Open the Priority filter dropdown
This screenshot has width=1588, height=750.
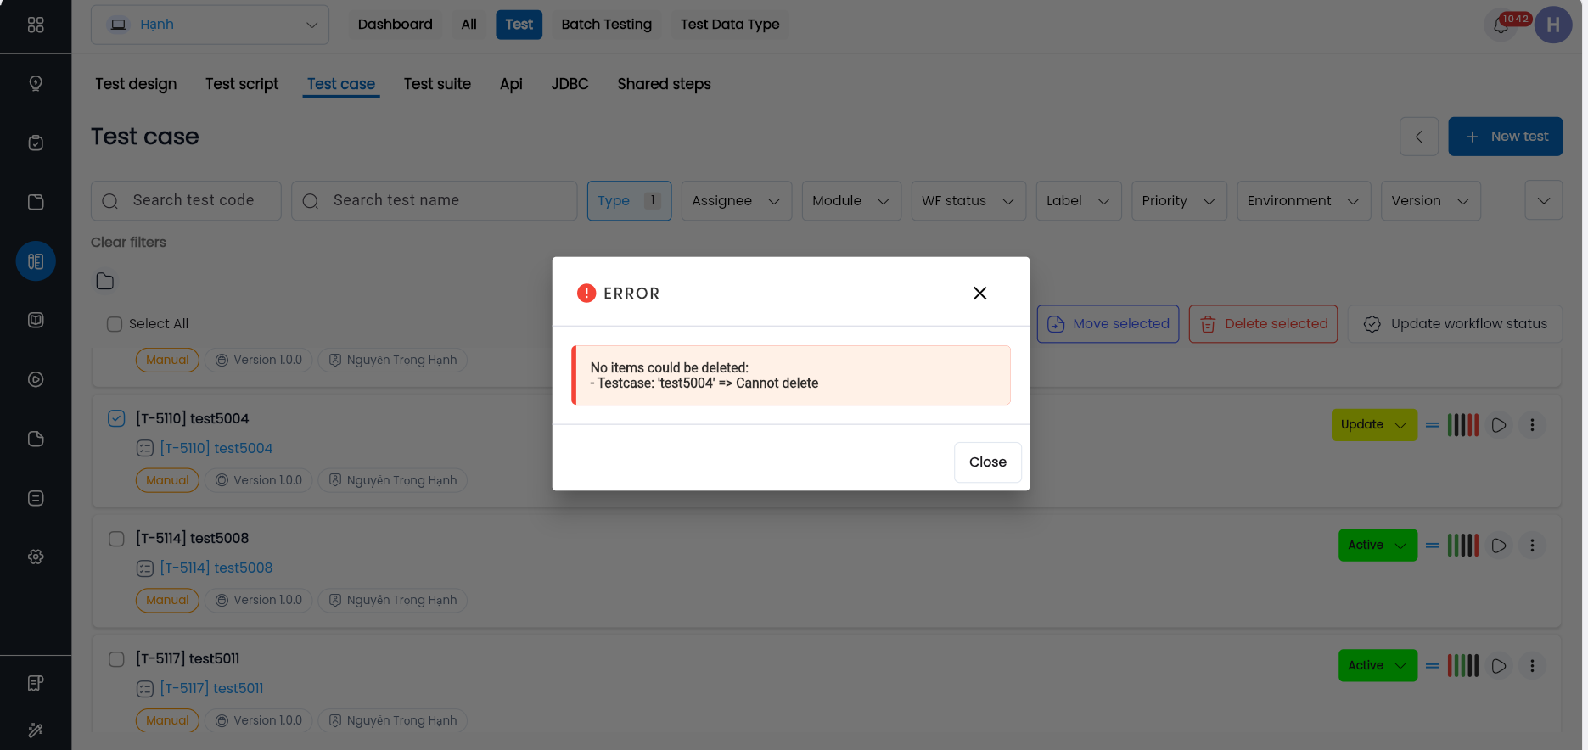1178,201
